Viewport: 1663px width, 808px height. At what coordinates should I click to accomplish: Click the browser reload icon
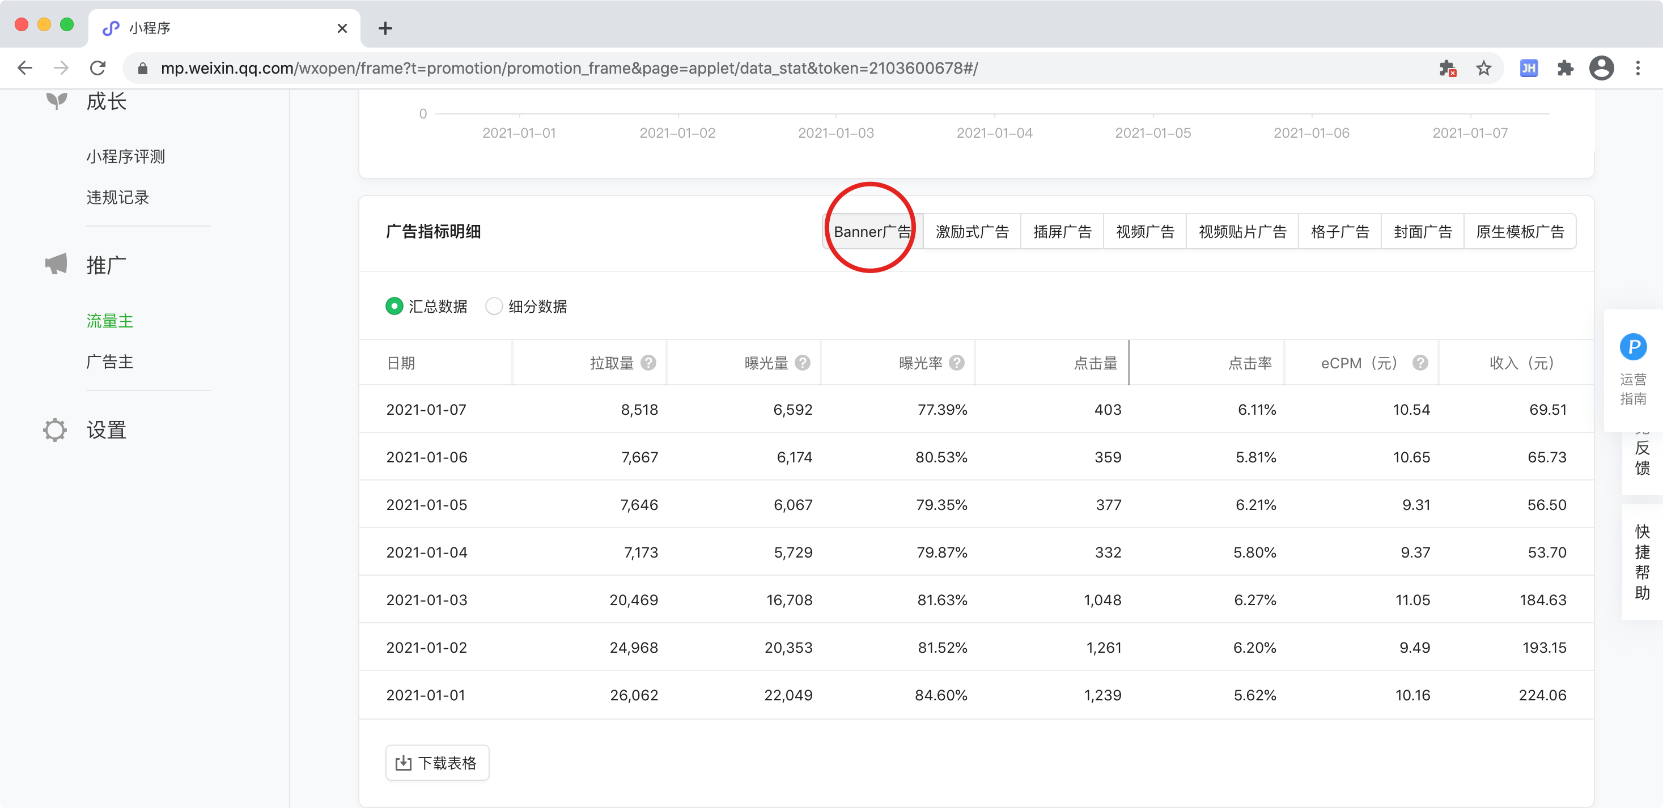pos(97,68)
